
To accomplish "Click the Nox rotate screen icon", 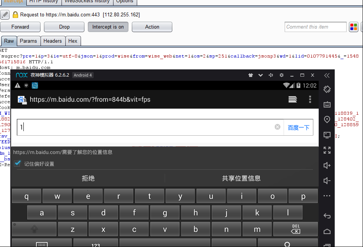I will 327,89.
